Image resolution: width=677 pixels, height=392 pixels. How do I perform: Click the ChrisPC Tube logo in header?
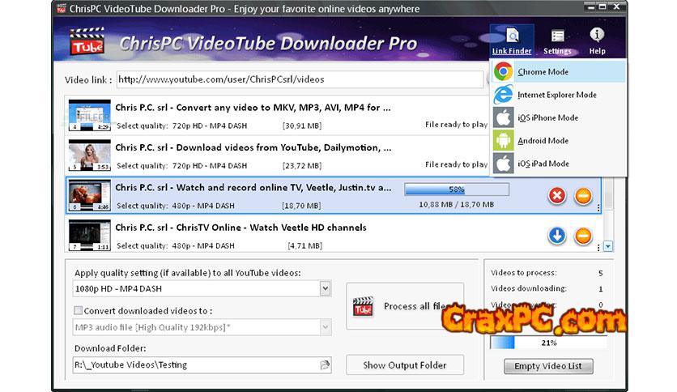[x=87, y=41]
